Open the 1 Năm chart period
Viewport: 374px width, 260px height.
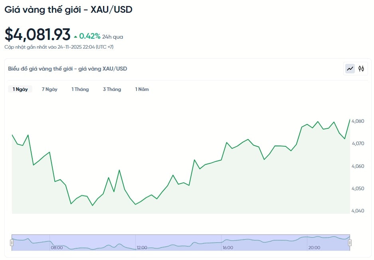point(142,89)
